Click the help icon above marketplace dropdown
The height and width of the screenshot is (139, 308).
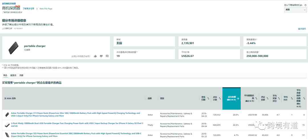click(x=305, y=5)
